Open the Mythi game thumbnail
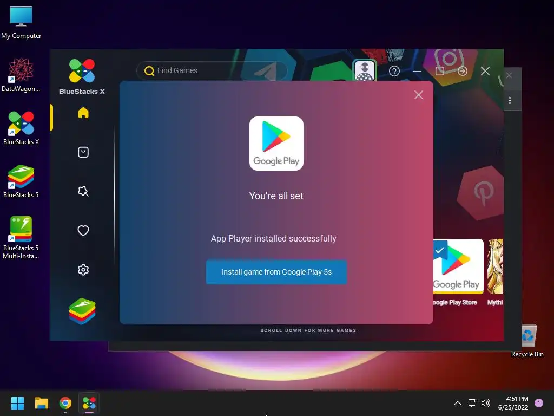Viewport: 554px width, 416px height. click(495, 266)
